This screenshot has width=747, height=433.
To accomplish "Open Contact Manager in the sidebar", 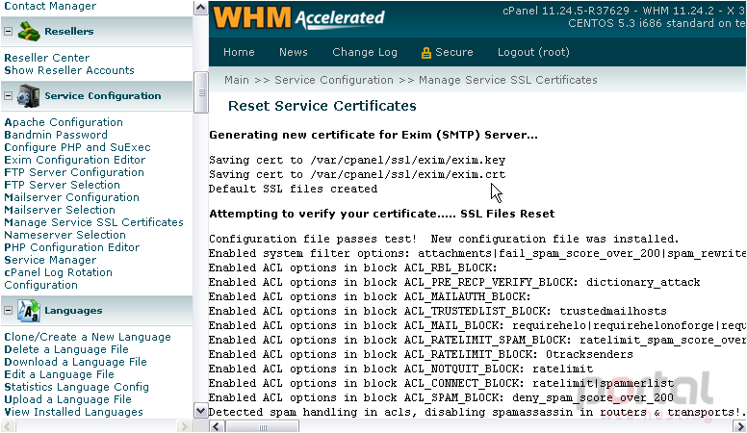I will [x=50, y=6].
